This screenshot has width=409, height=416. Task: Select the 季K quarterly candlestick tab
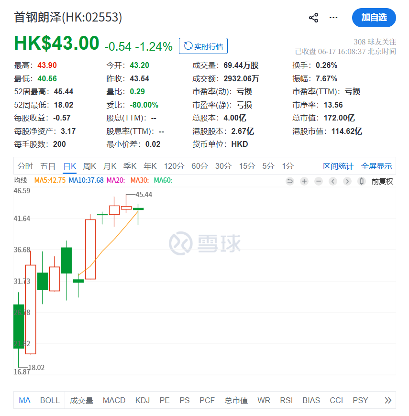point(130,166)
